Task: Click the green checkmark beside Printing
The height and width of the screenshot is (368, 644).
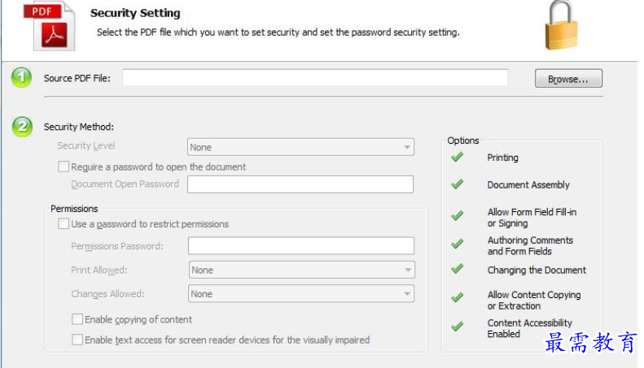Action: pyautogui.click(x=457, y=157)
